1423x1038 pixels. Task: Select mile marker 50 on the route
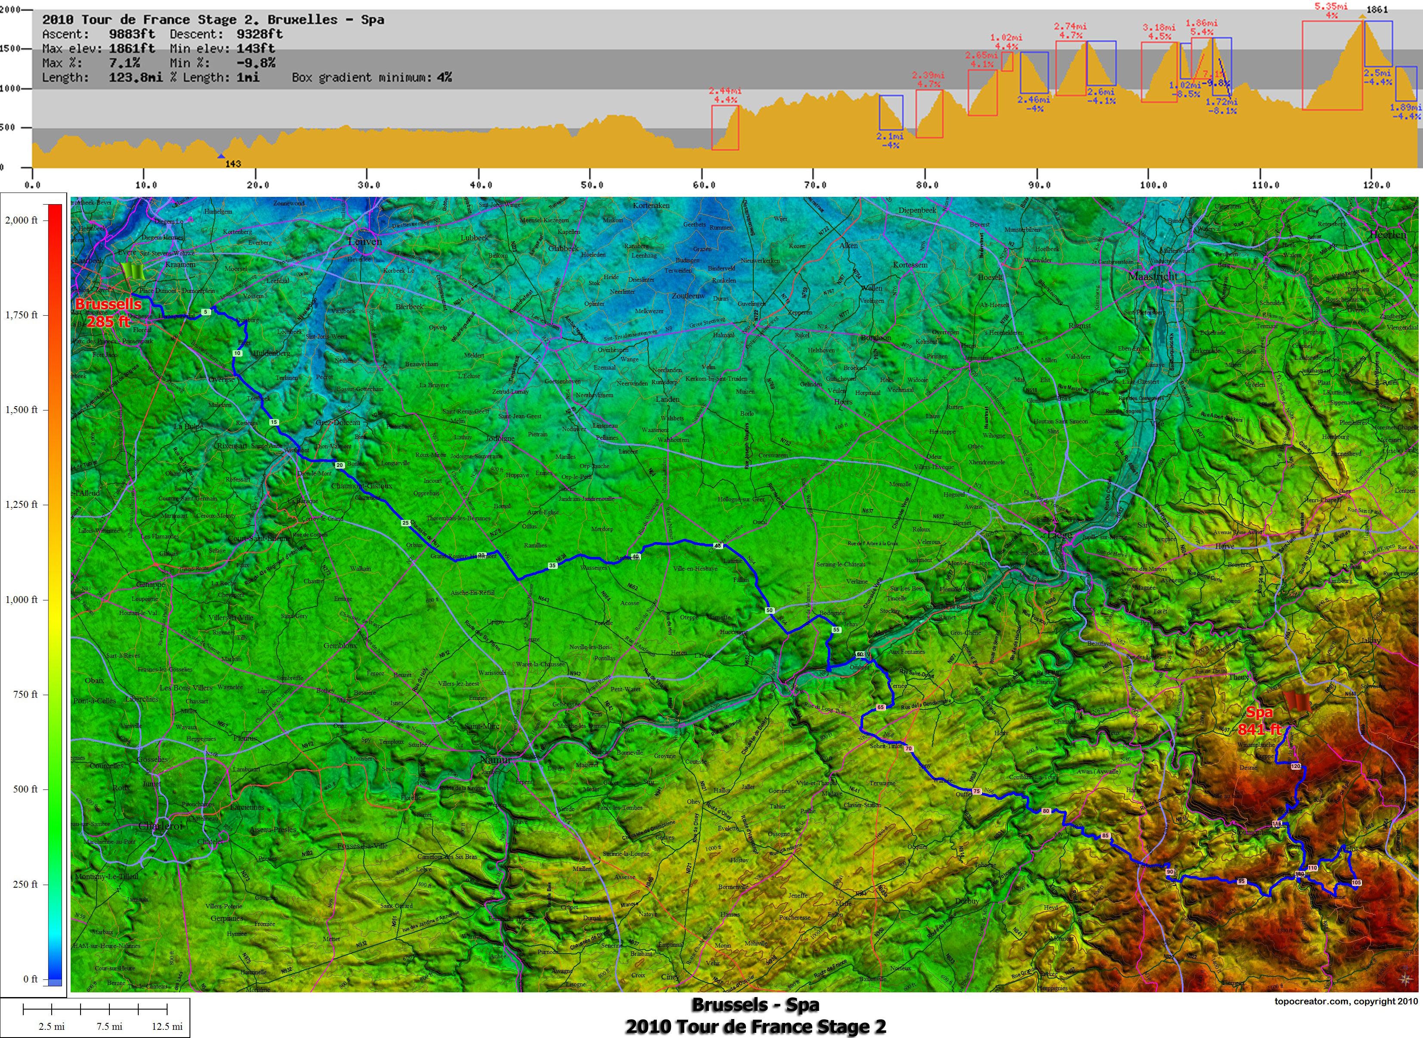coord(770,610)
